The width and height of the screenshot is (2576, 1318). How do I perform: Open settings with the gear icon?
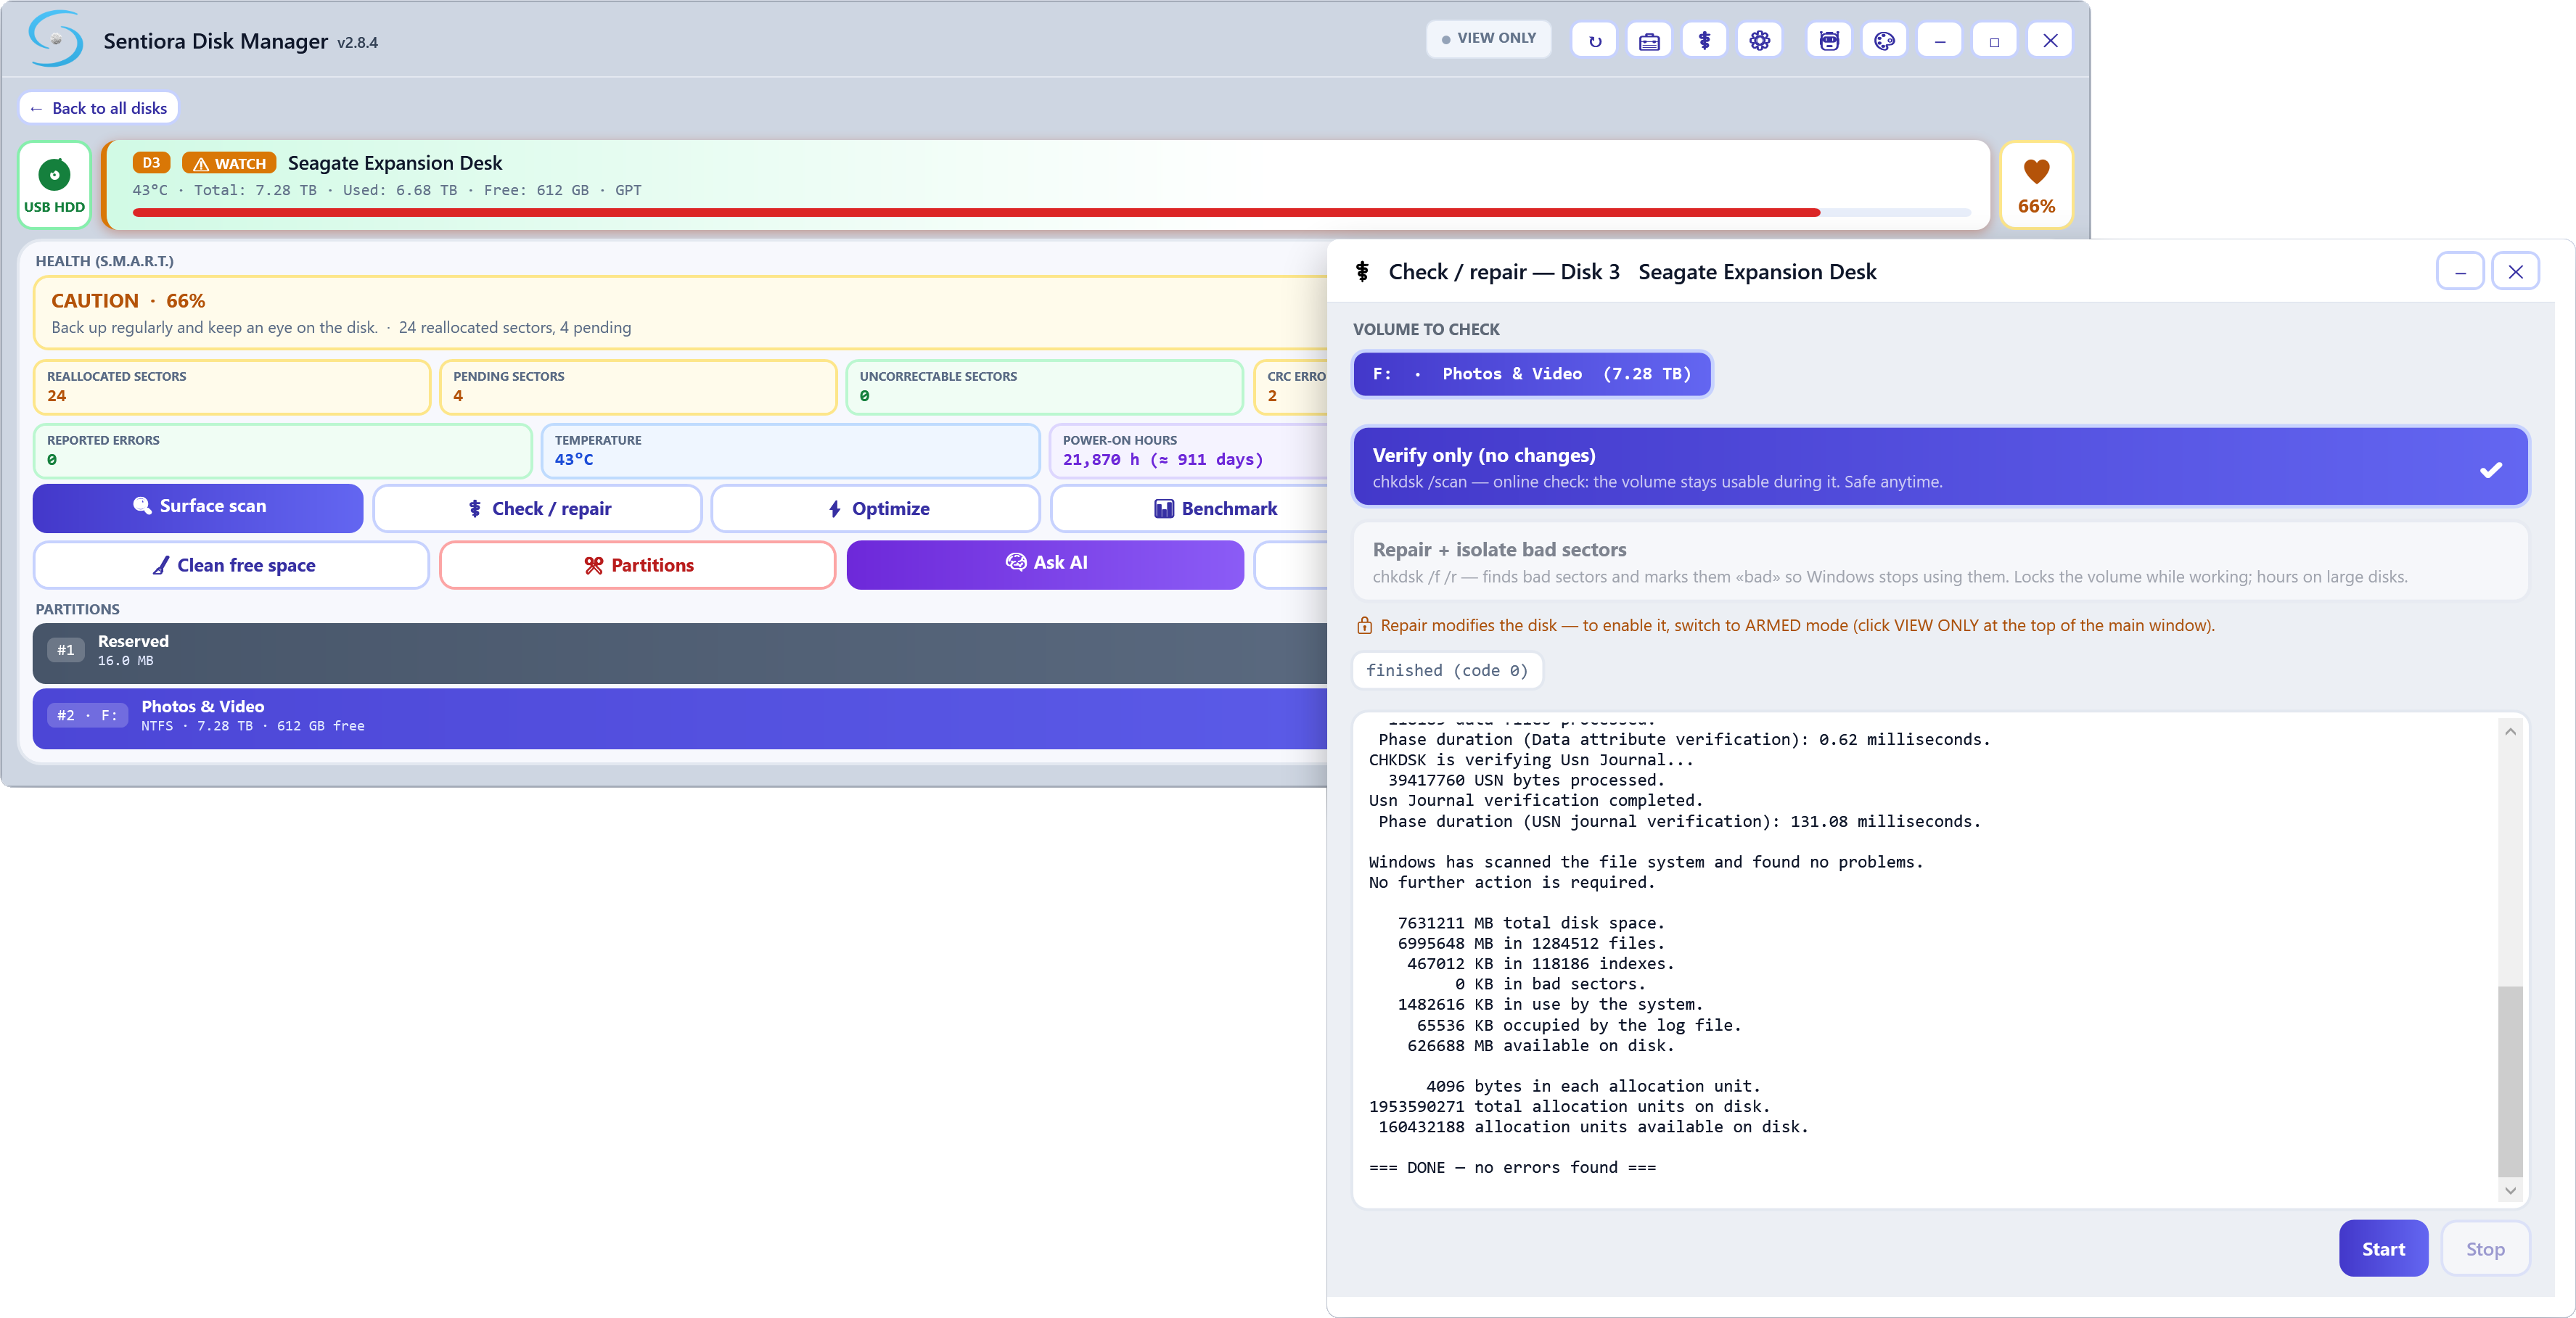coord(1759,41)
